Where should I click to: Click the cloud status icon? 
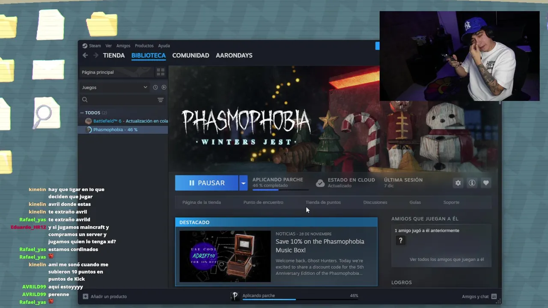pos(320,183)
